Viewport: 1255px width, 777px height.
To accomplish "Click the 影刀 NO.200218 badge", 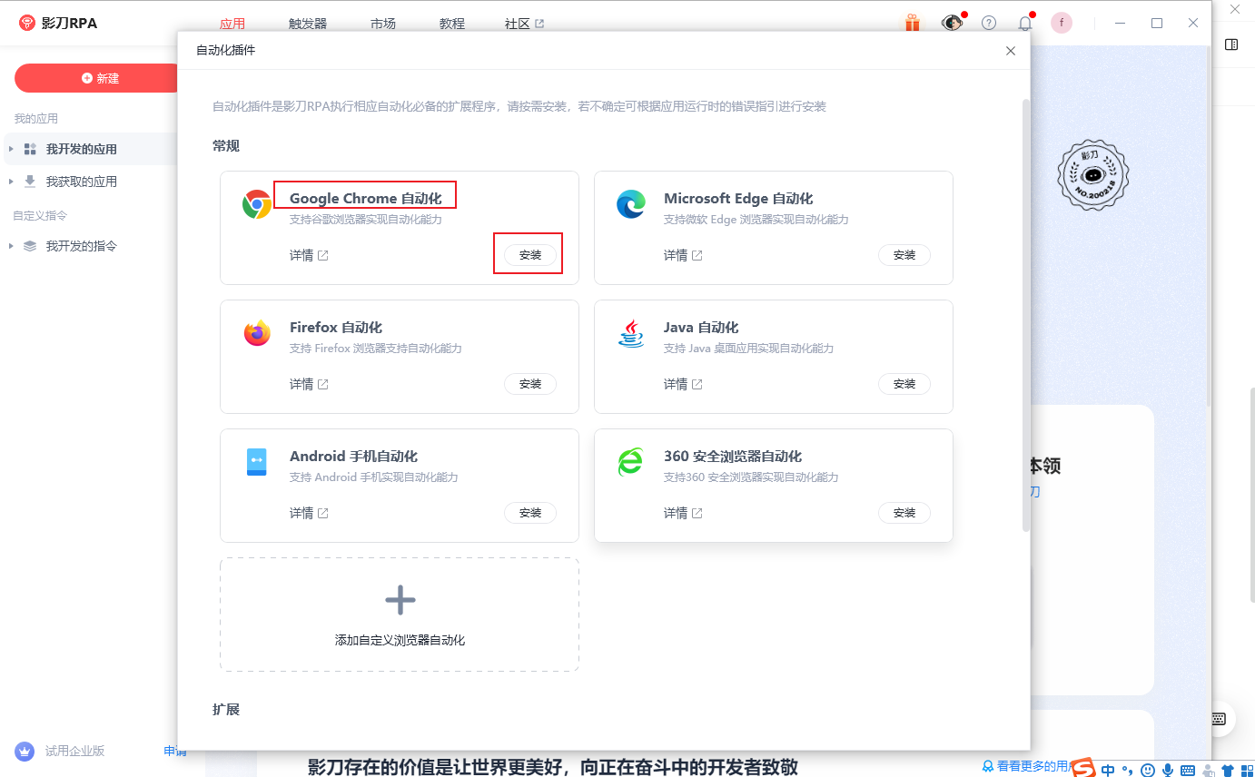I will click(1092, 175).
